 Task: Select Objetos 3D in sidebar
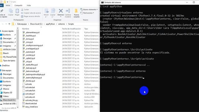(x=7, y=93)
